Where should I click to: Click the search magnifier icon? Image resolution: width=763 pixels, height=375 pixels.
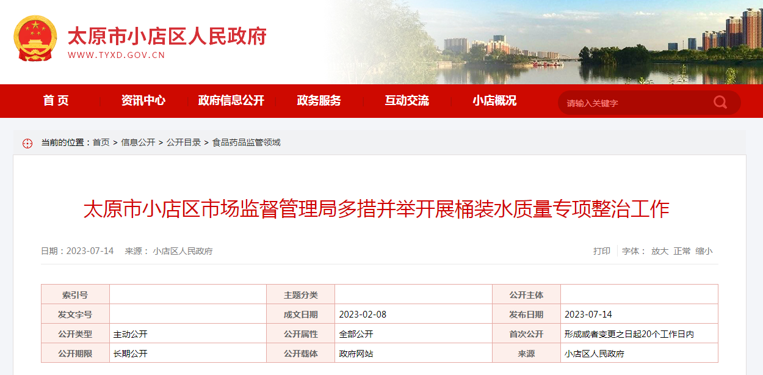tap(720, 102)
